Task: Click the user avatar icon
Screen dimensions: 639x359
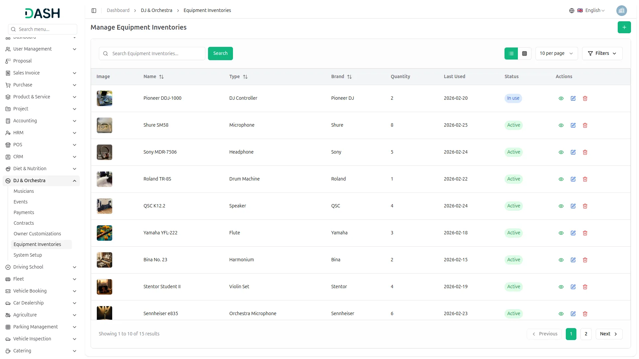Action: click(621, 11)
